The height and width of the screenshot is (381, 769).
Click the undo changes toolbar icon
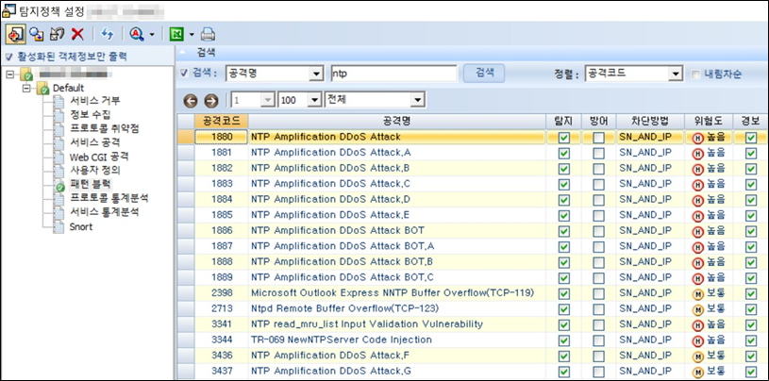pyautogui.click(x=58, y=34)
